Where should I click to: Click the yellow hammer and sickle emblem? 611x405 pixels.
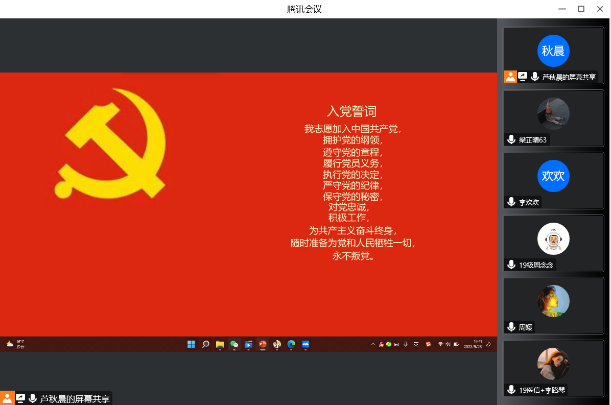[110, 144]
